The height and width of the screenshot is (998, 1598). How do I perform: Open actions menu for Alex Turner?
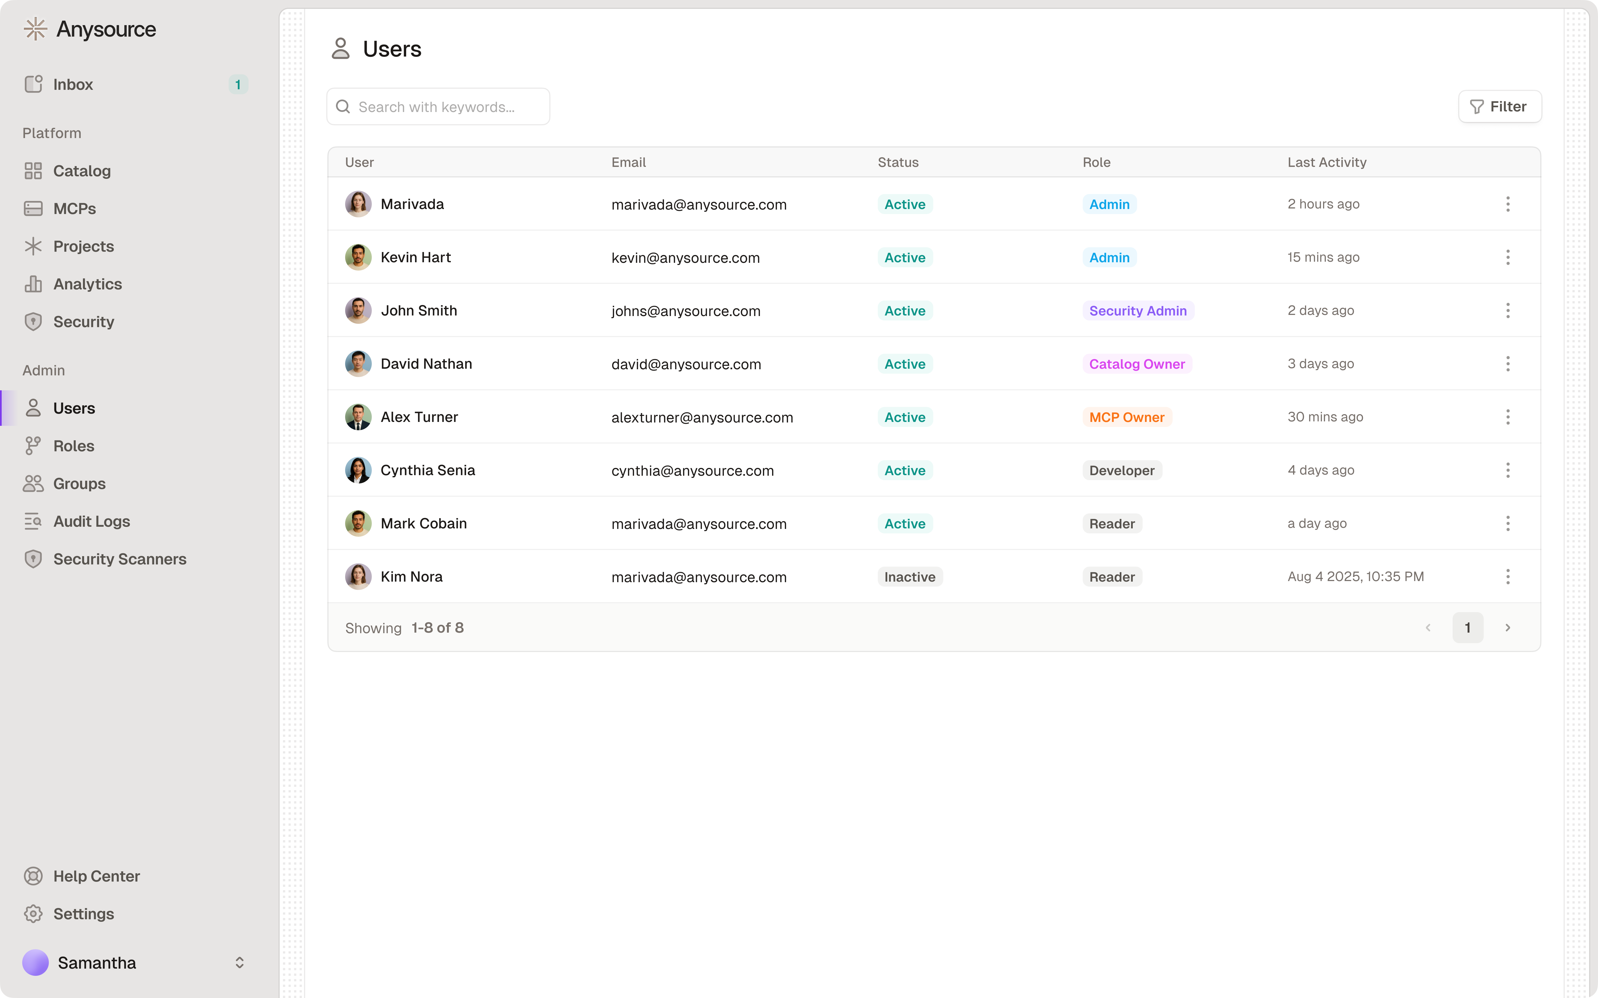click(x=1508, y=417)
